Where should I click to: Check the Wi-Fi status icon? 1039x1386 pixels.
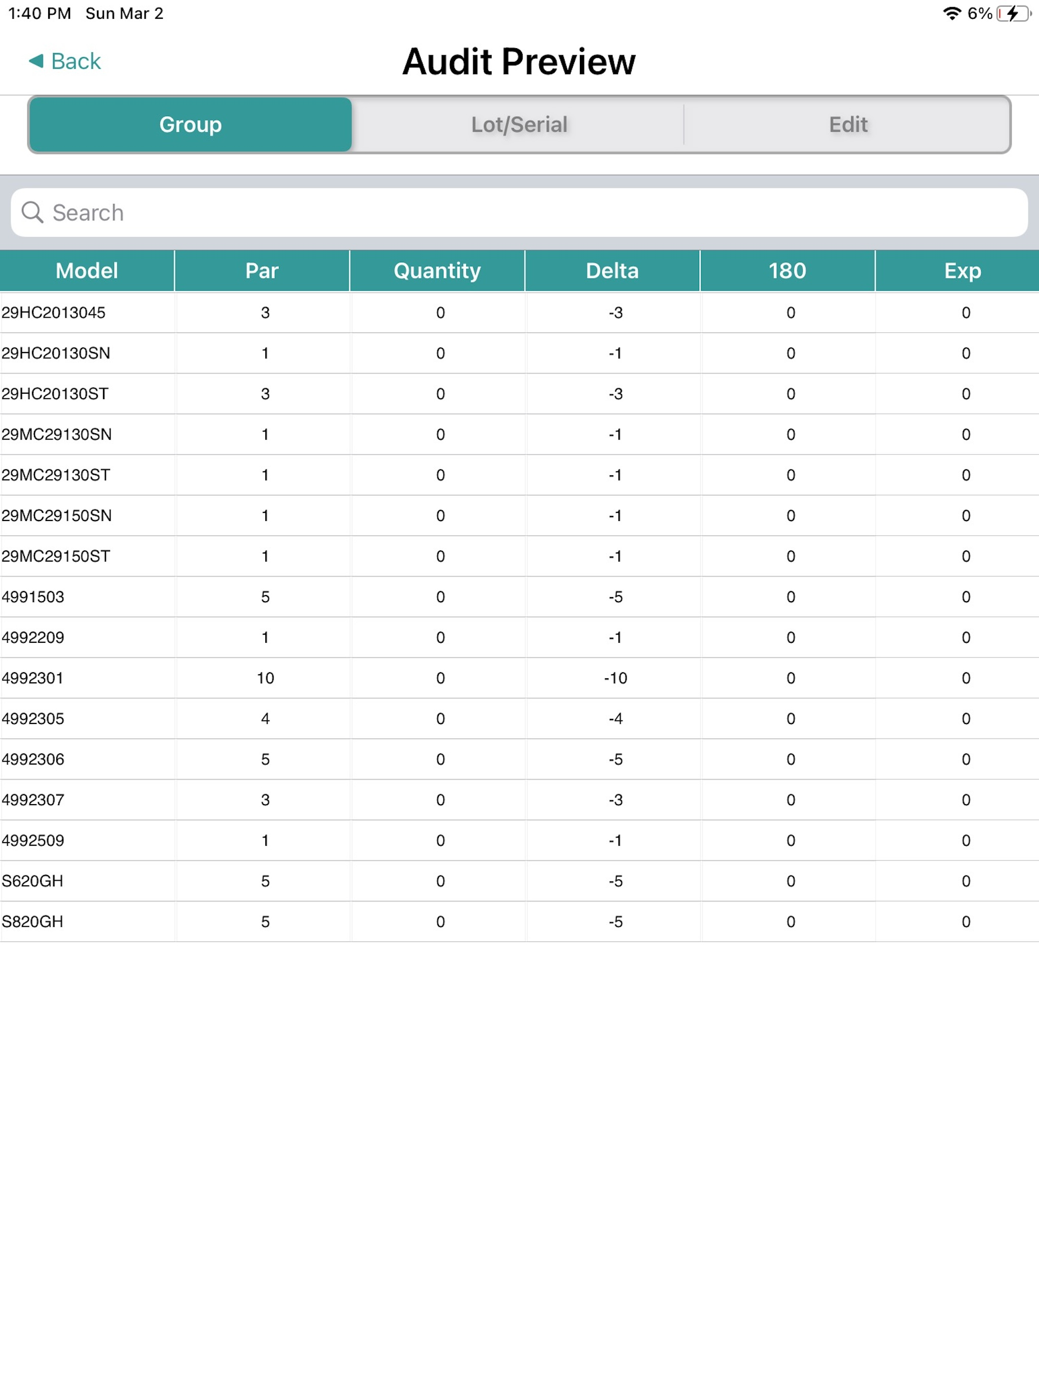pos(952,13)
